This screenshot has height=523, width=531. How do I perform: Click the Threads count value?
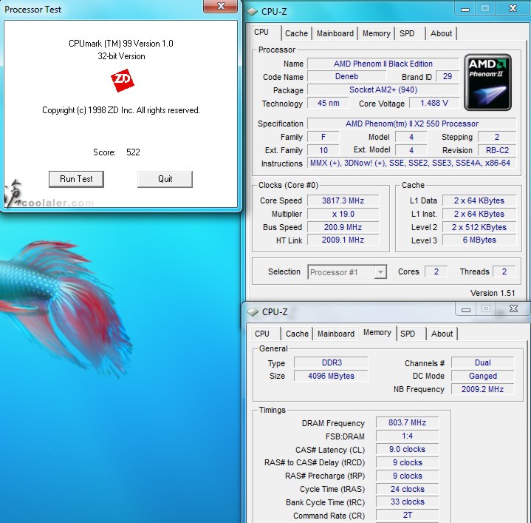(504, 271)
